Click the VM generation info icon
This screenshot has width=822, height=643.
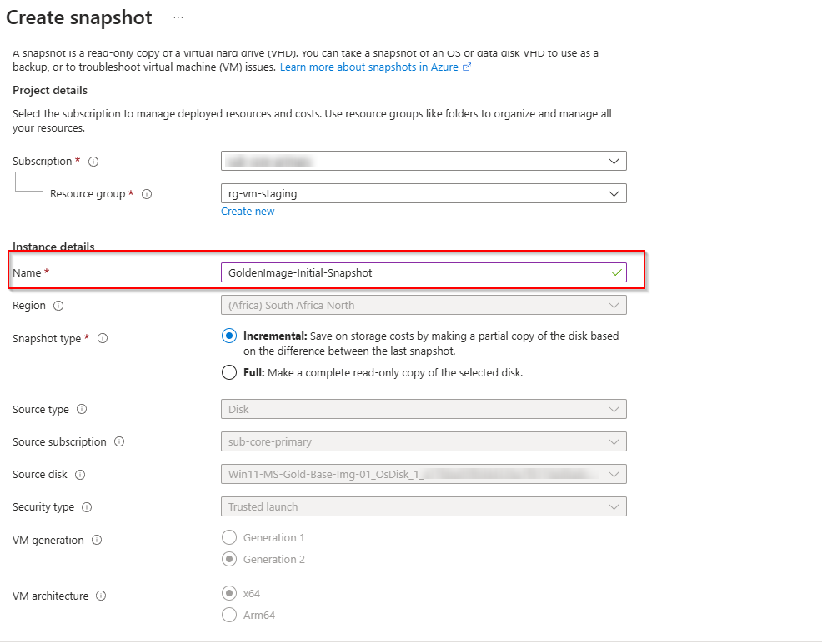[x=97, y=541]
